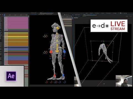Click the top-left handle of the hand bounding box
Viewport: 133px width, 99px height.
pyautogui.click(x=91, y=41)
